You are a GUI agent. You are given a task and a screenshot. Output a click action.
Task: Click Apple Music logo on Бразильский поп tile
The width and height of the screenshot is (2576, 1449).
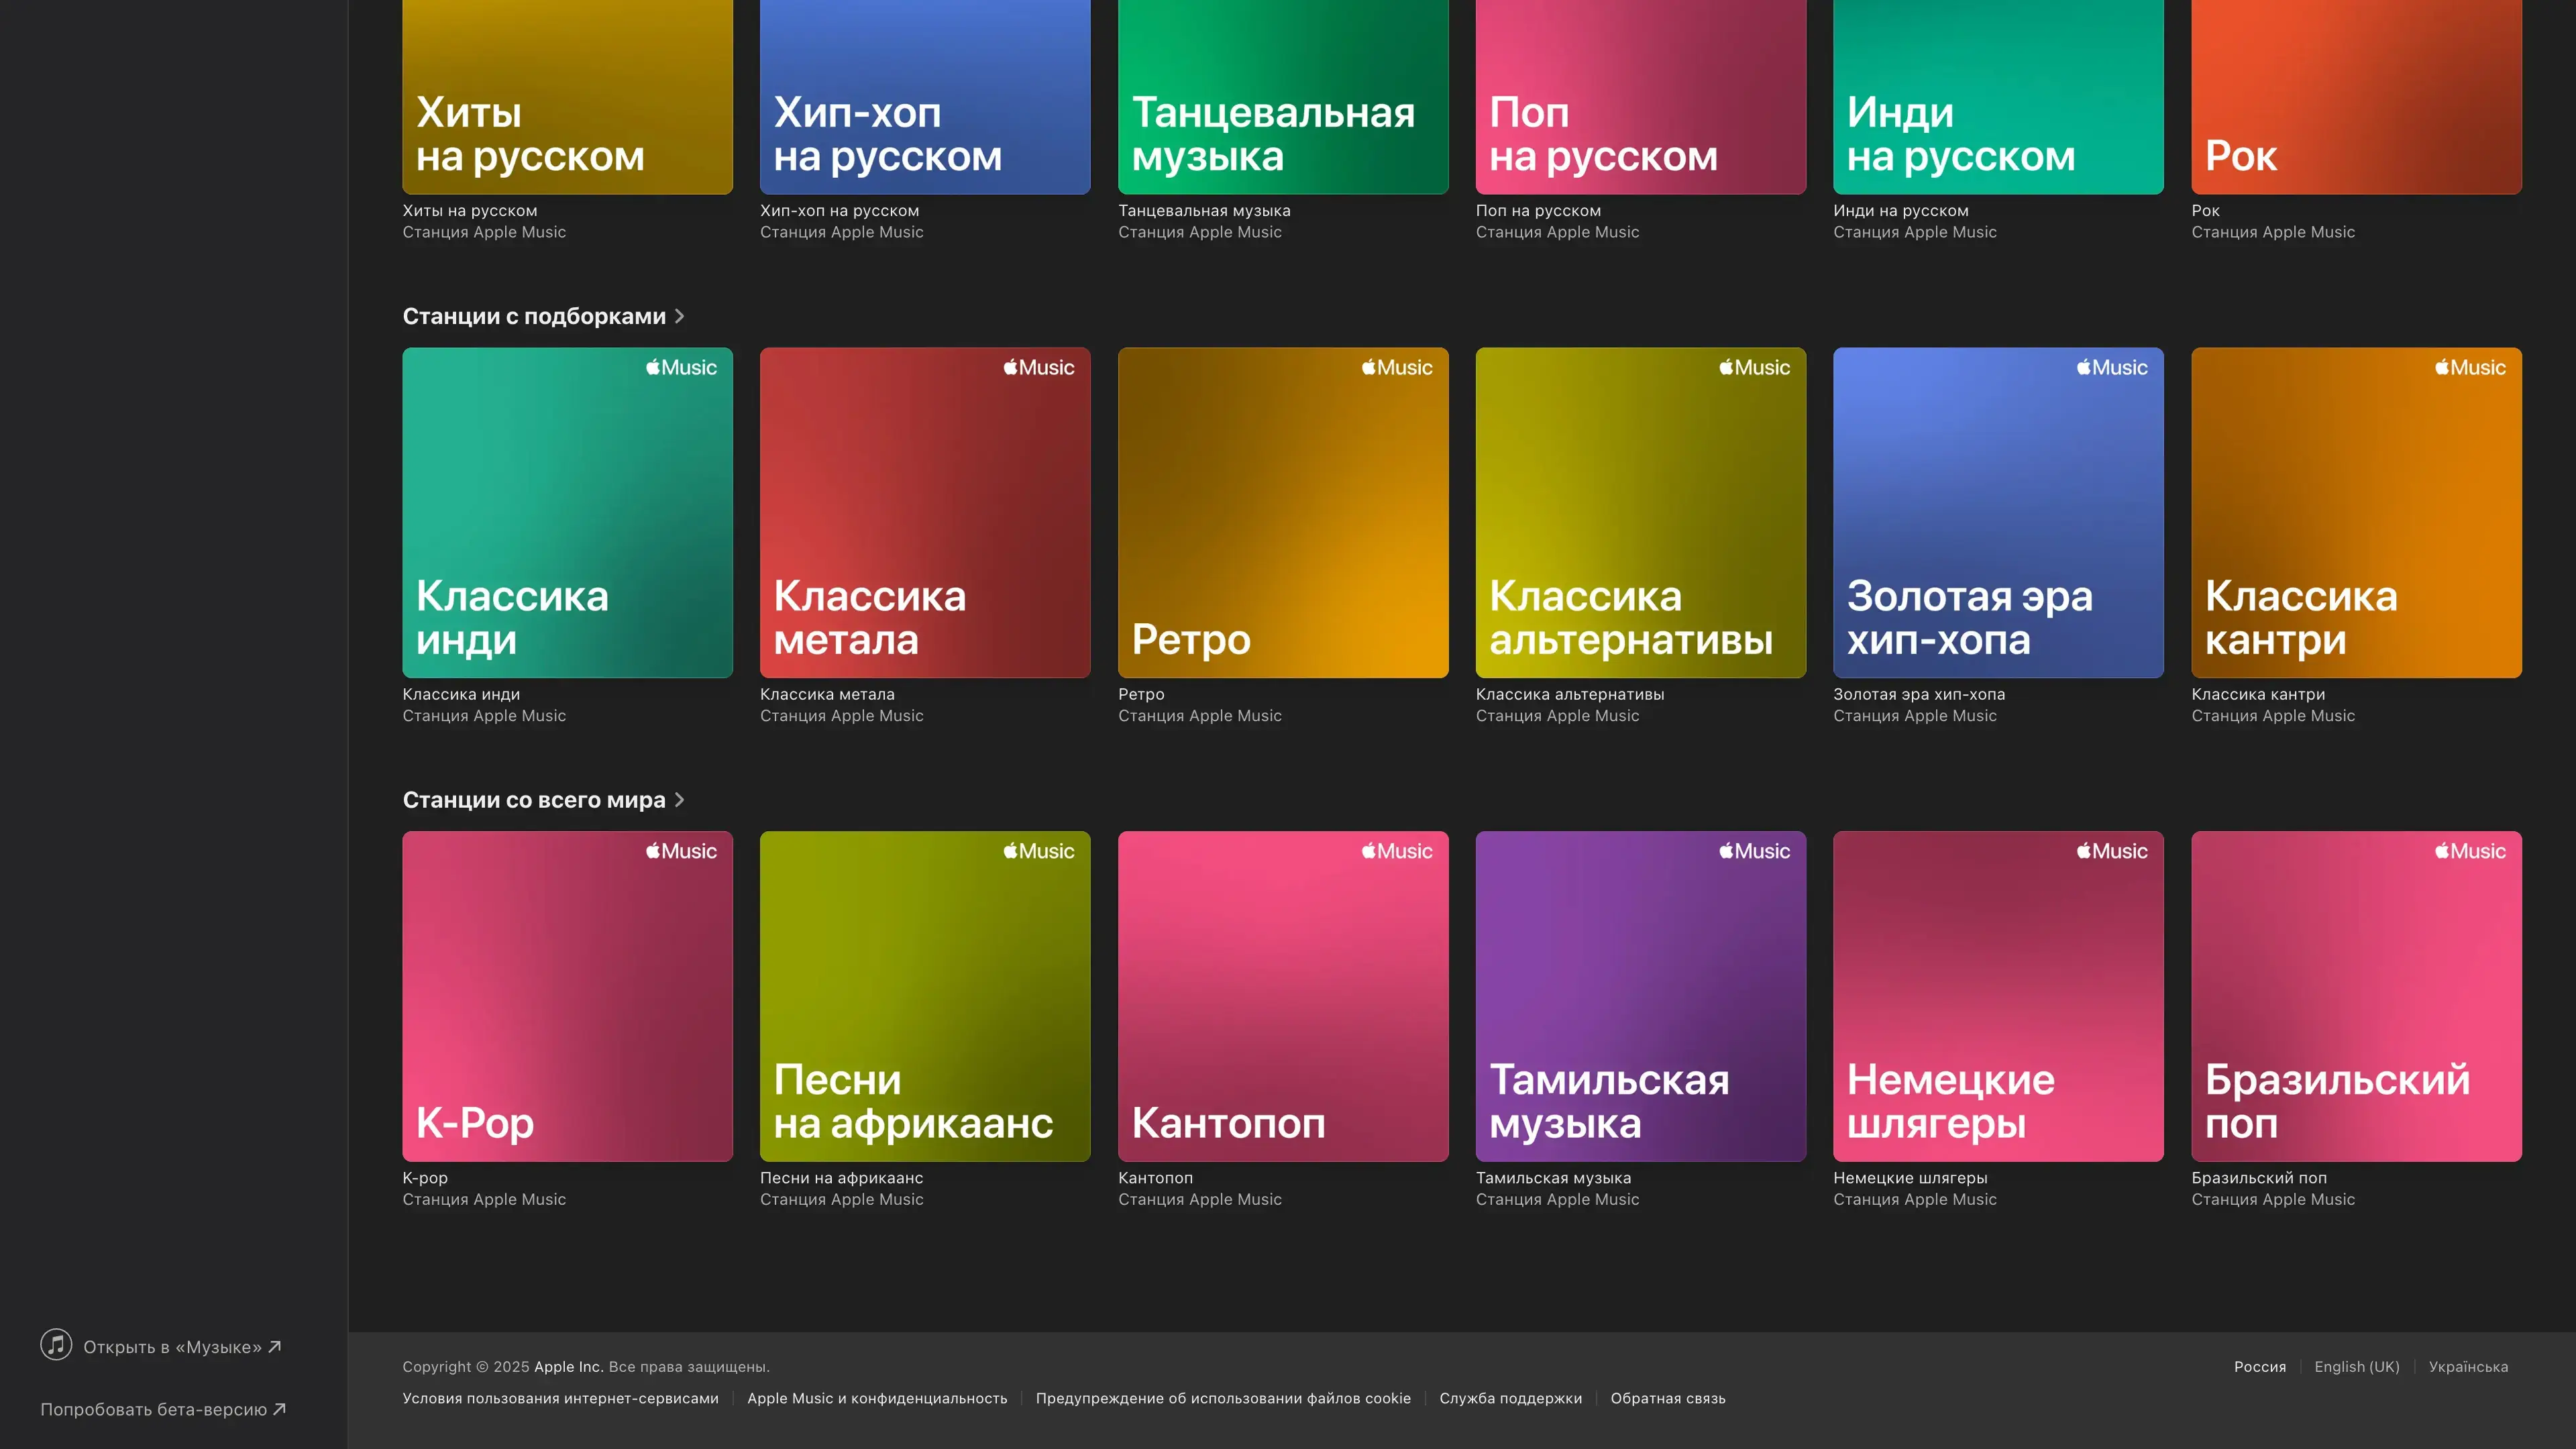(x=2470, y=851)
